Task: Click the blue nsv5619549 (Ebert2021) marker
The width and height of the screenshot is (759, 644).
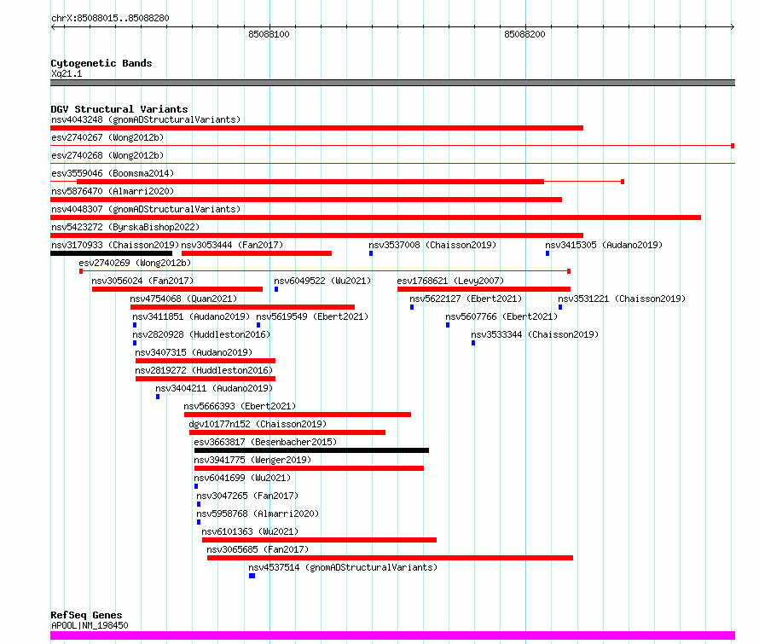Action: 258,325
